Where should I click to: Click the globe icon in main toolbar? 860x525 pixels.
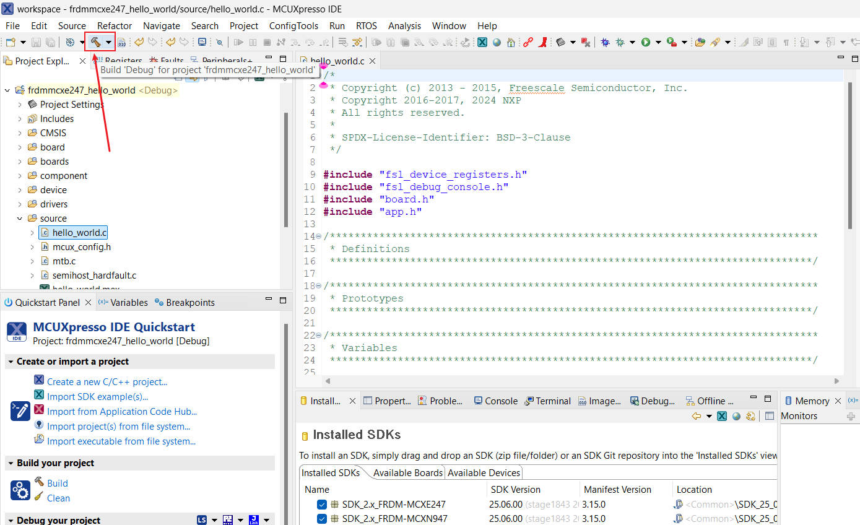(x=497, y=42)
